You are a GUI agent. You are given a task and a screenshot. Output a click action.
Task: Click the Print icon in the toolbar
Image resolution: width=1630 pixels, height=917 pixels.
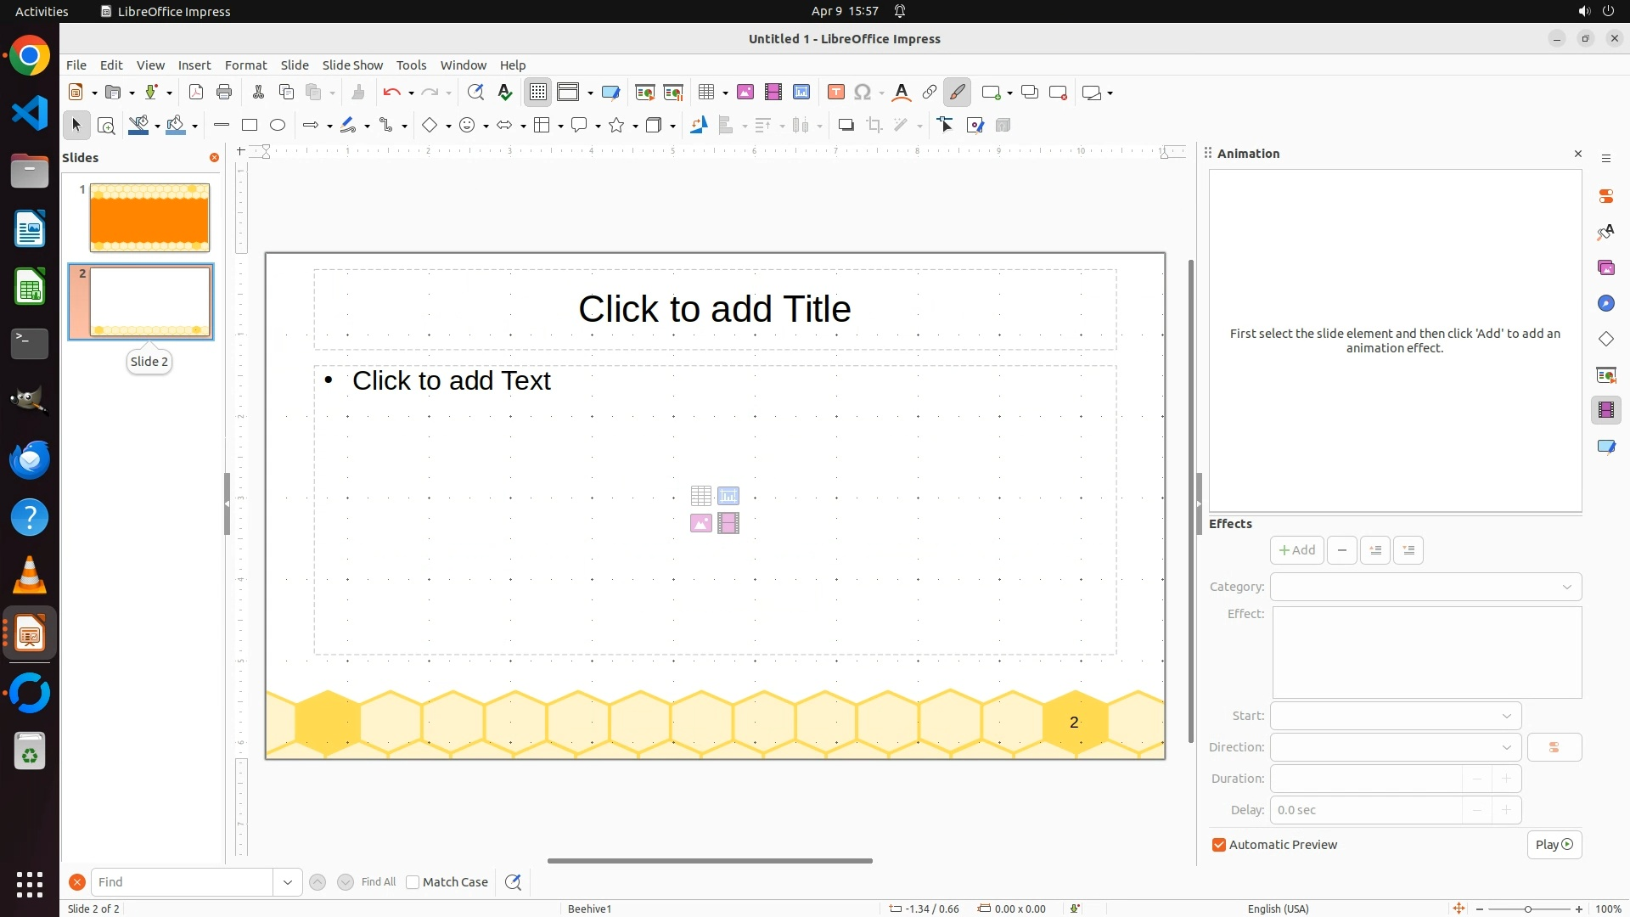tap(224, 93)
